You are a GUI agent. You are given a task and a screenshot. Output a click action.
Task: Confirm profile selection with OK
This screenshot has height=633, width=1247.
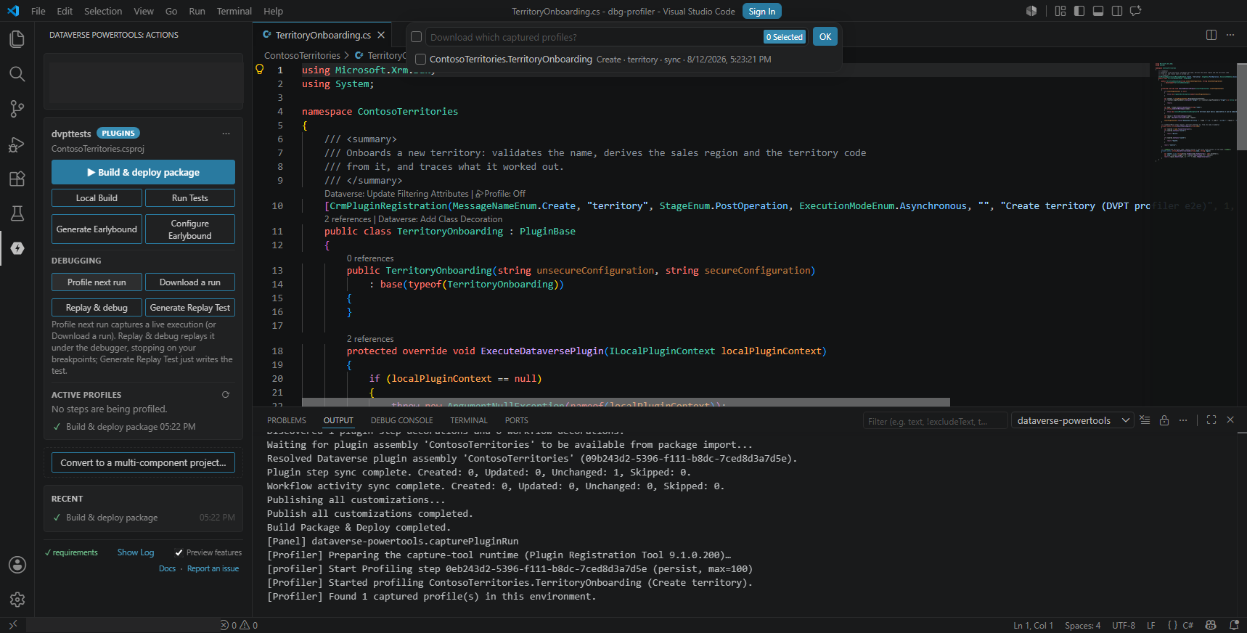(x=825, y=37)
